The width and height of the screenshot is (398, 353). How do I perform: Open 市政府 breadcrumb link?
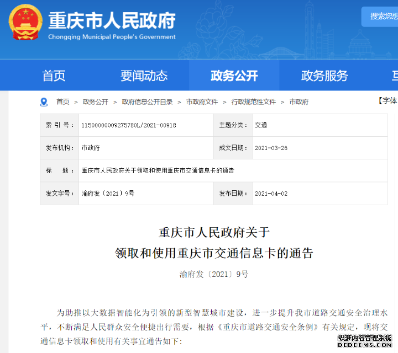coord(299,102)
